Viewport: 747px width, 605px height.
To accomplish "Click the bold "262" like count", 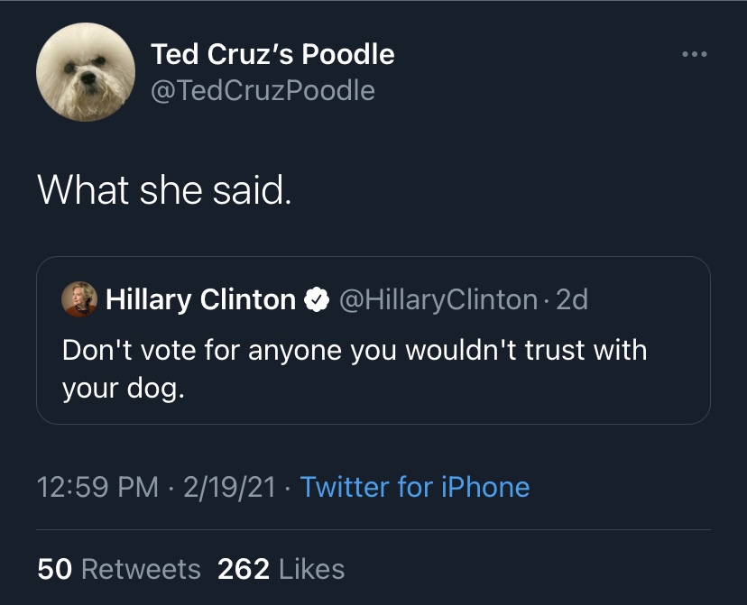I will tap(244, 569).
